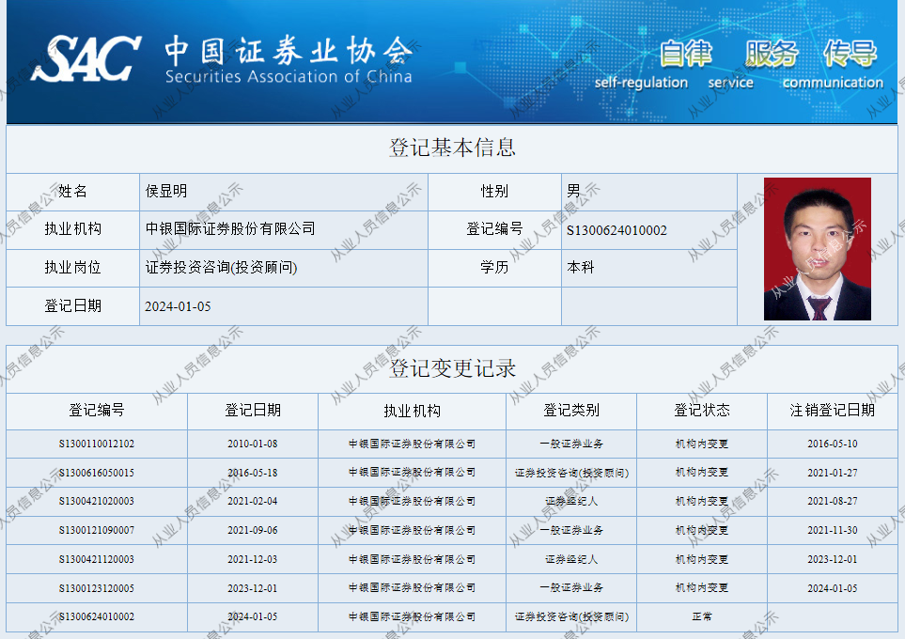
Task: Select record number S1300421020003
Action: [97, 502]
